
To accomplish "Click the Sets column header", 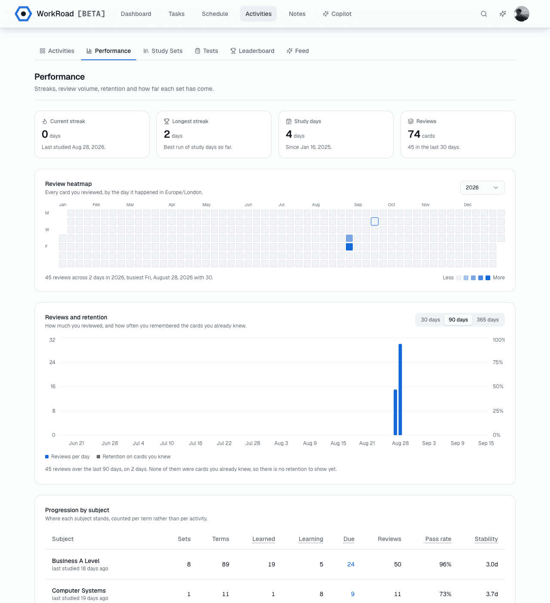I will click(x=184, y=539).
